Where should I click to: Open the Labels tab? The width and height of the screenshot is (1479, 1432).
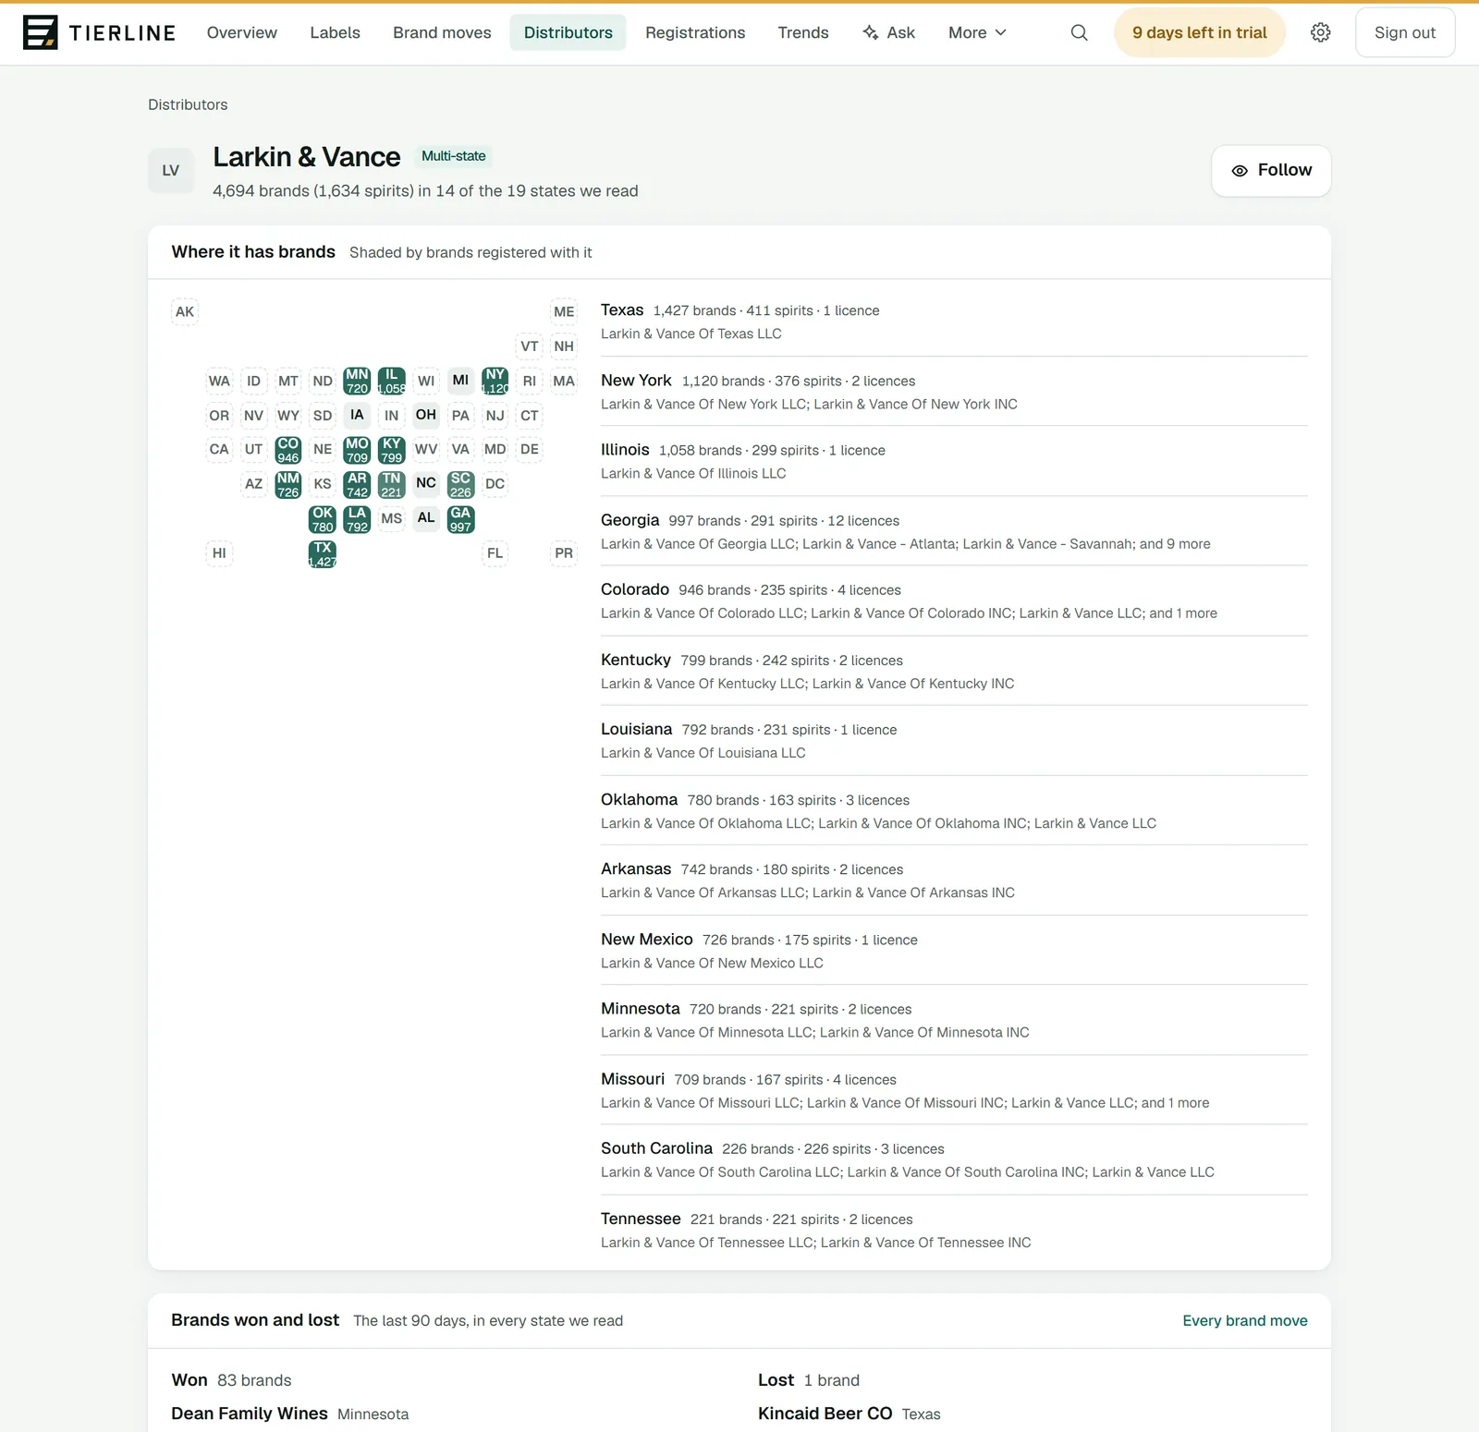coord(335,32)
